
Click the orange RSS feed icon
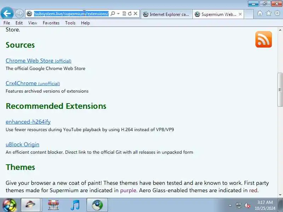tap(264, 39)
